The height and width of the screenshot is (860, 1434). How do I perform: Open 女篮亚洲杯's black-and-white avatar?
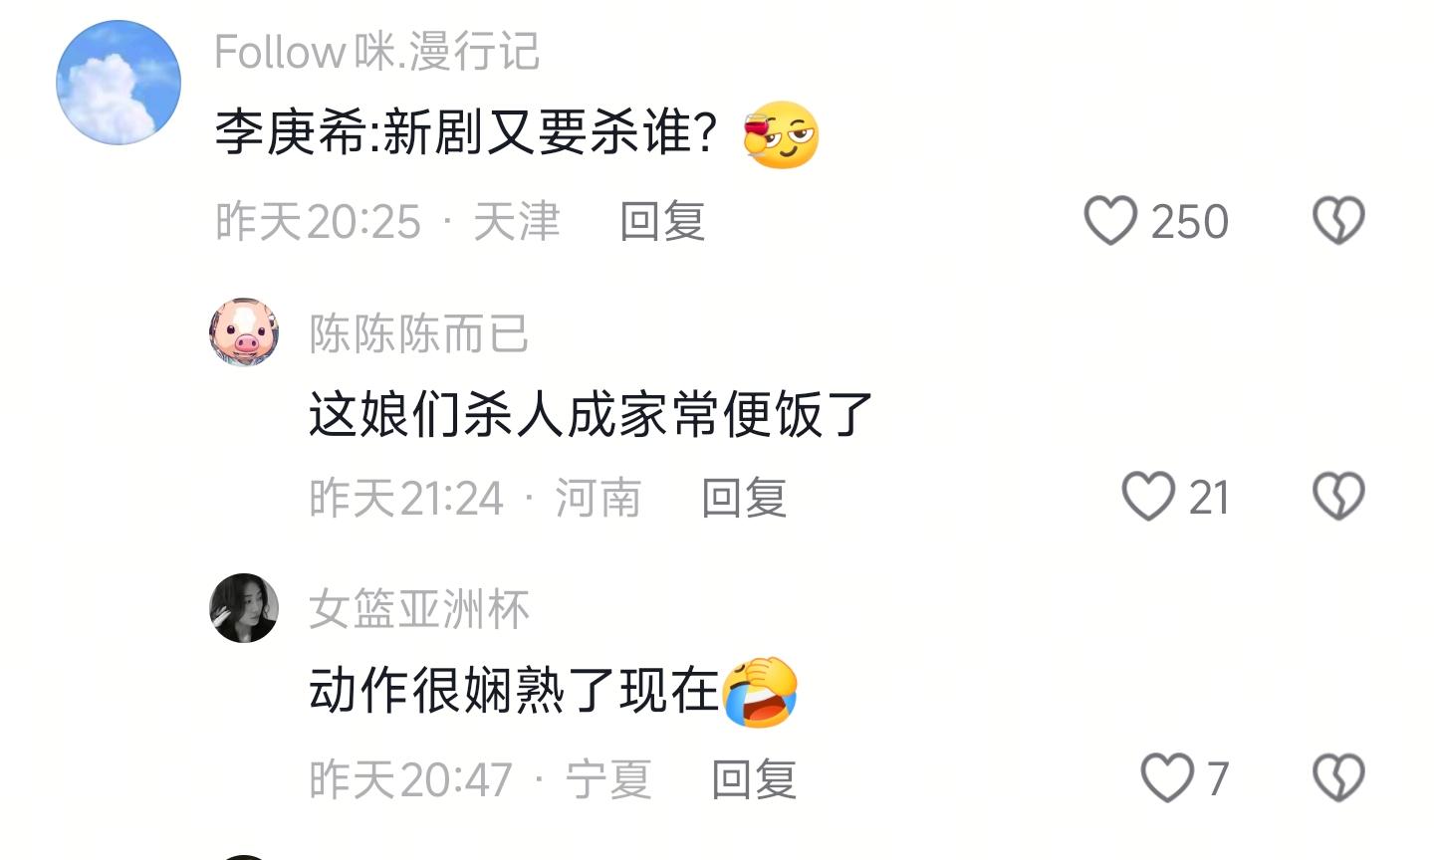point(244,608)
